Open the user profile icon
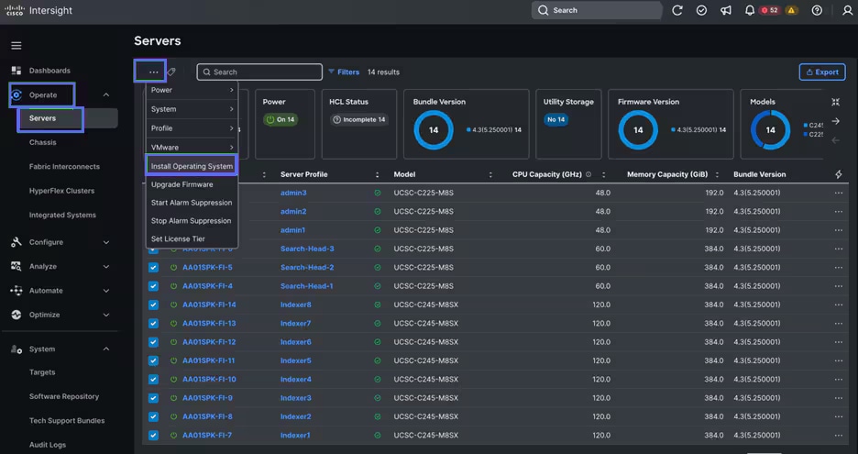 click(846, 10)
